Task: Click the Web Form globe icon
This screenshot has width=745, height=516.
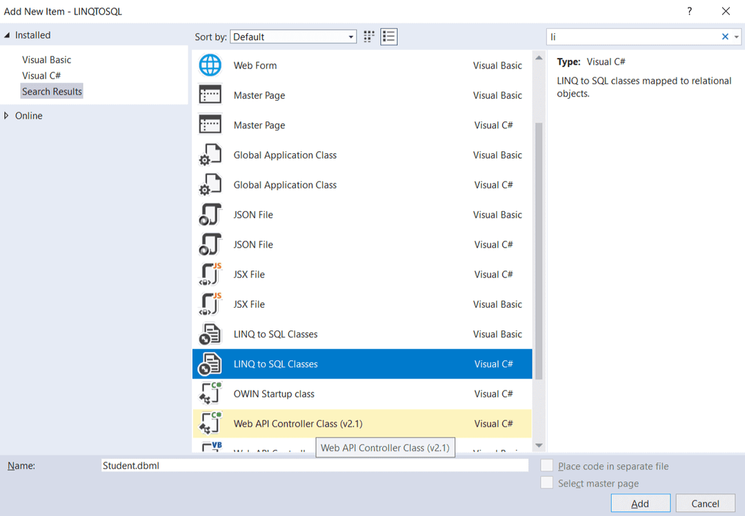Action: (210, 66)
